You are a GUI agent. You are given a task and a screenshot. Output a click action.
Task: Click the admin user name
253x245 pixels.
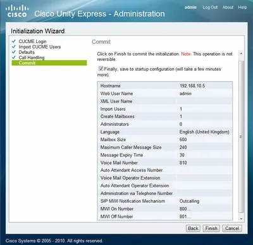point(190,8)
